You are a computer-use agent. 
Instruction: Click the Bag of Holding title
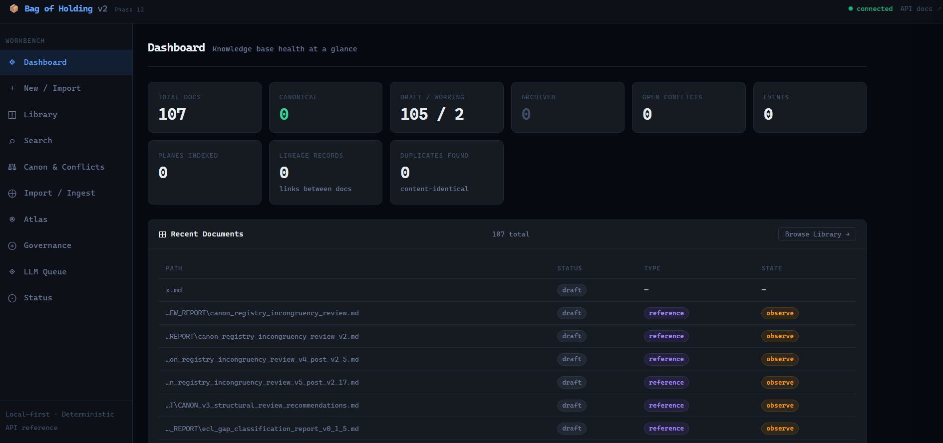coord(58,8)
